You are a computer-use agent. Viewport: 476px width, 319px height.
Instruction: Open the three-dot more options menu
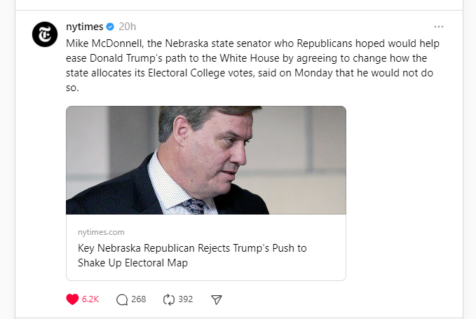[x=439, y=27]
